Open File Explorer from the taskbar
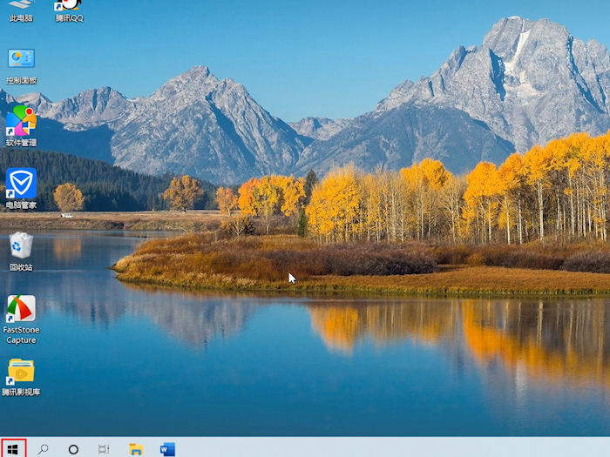The width and height of the screenshot is (610, 457). (136, 449)
